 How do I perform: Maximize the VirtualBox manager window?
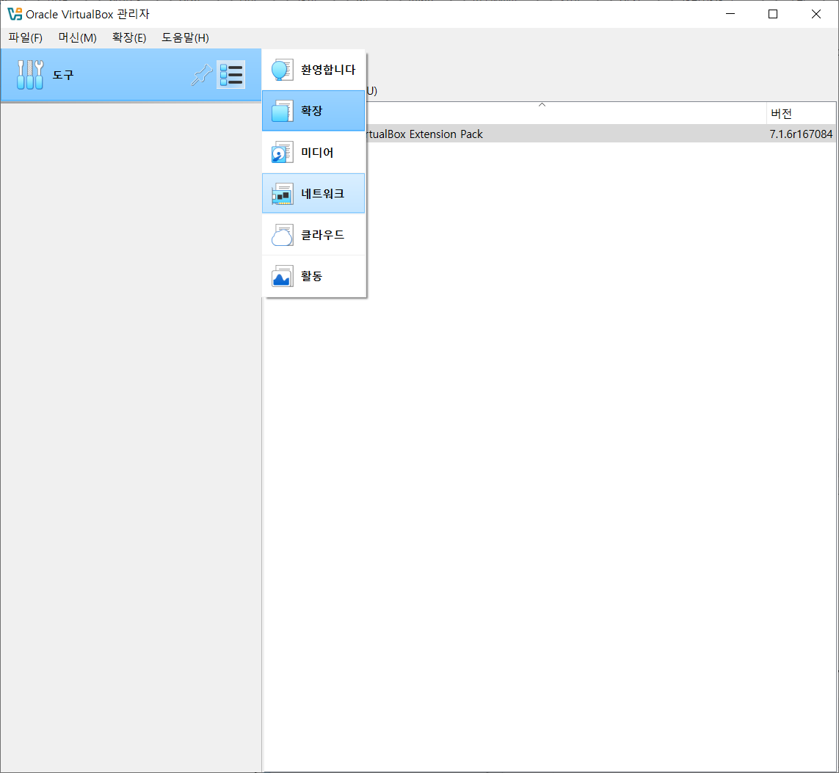click(773, 14)
